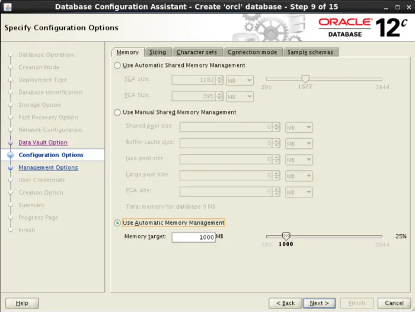415x312 pixels.
Task: Select Use Manual Shared Memory Management radio
Action: click(x=117, y=112)
